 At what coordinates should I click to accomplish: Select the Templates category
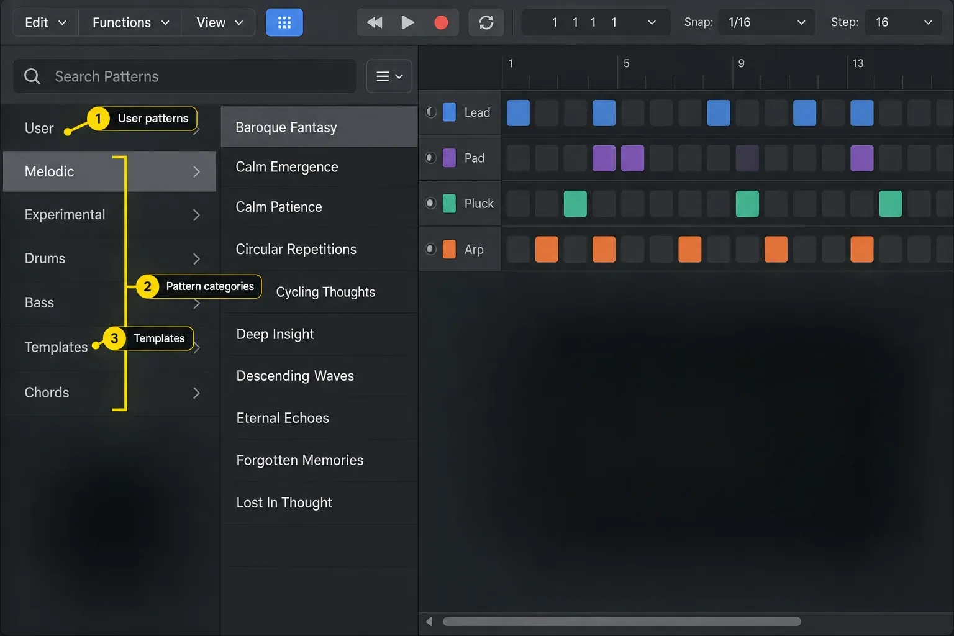(x=109, y=347)
